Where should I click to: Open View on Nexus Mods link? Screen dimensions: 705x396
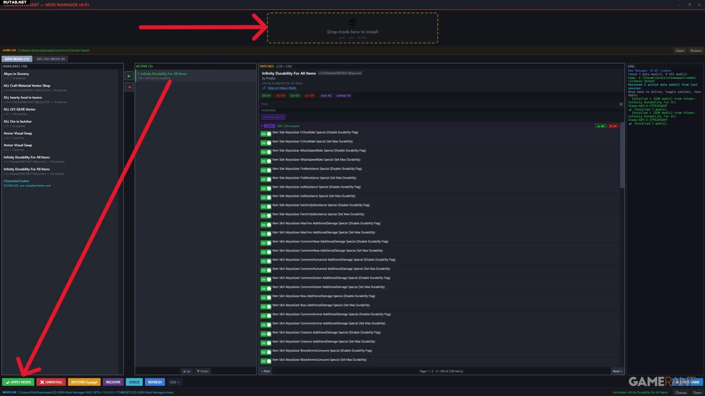click(282, 88)
